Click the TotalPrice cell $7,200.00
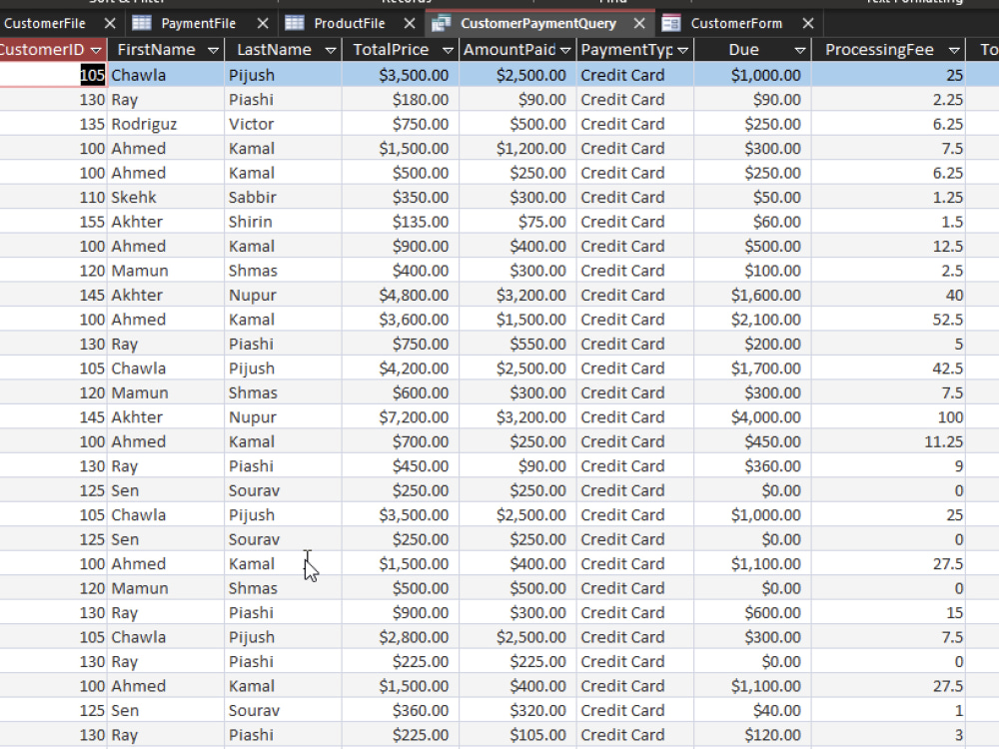 (x=401, y=417)
